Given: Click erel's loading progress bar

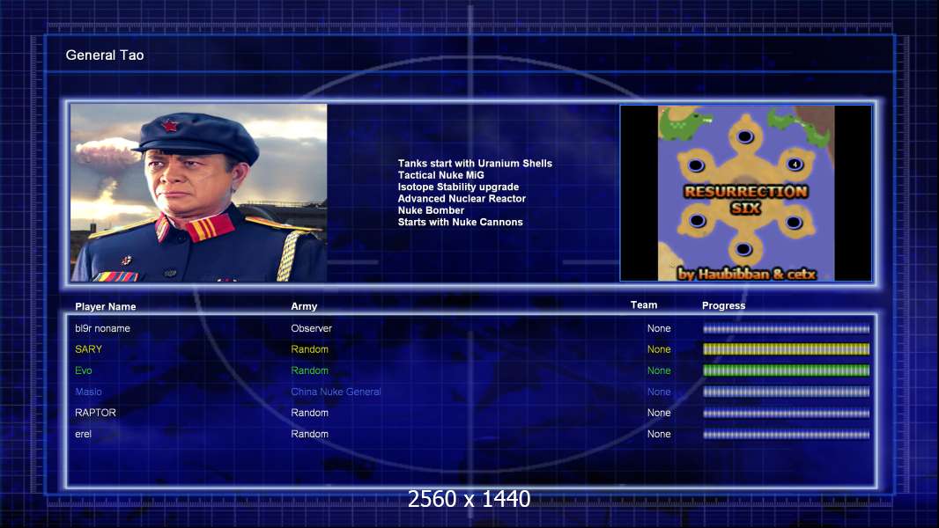Looking at the screenshot, I should tap(787, 435).
